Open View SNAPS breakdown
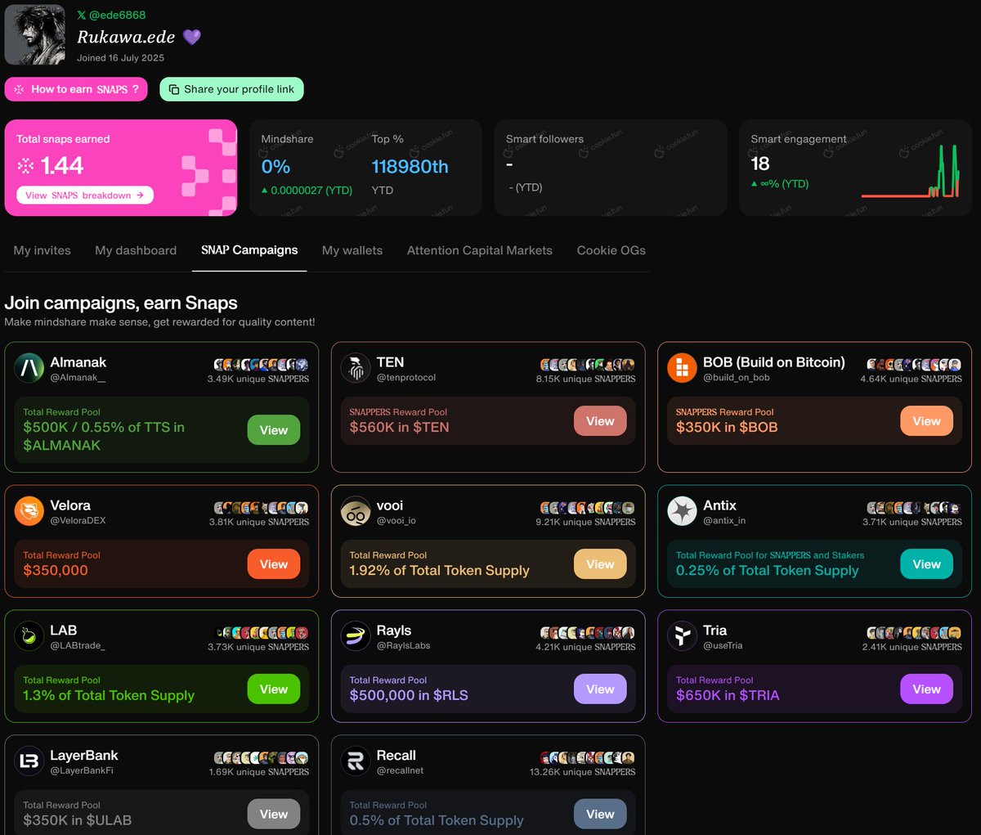Image resolution: width=981 pixels, height=835 pixels. click(85, 195)
